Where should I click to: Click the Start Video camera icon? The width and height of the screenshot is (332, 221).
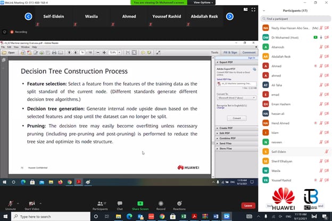(x=33, y=203)
